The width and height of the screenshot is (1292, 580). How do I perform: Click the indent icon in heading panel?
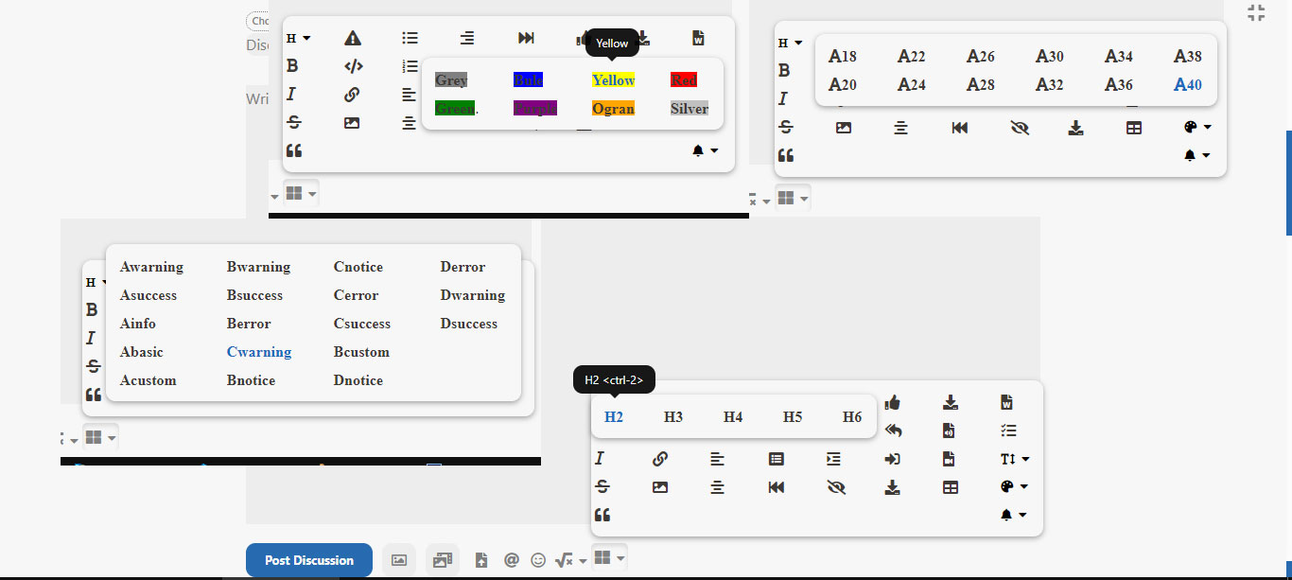point(833,459)
